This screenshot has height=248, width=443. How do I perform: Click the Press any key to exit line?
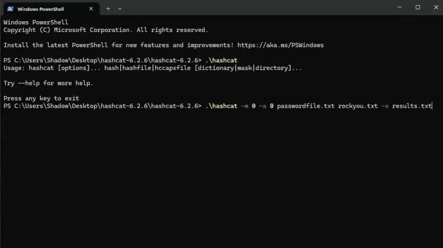pyautogui.click(x=41, y=98)
